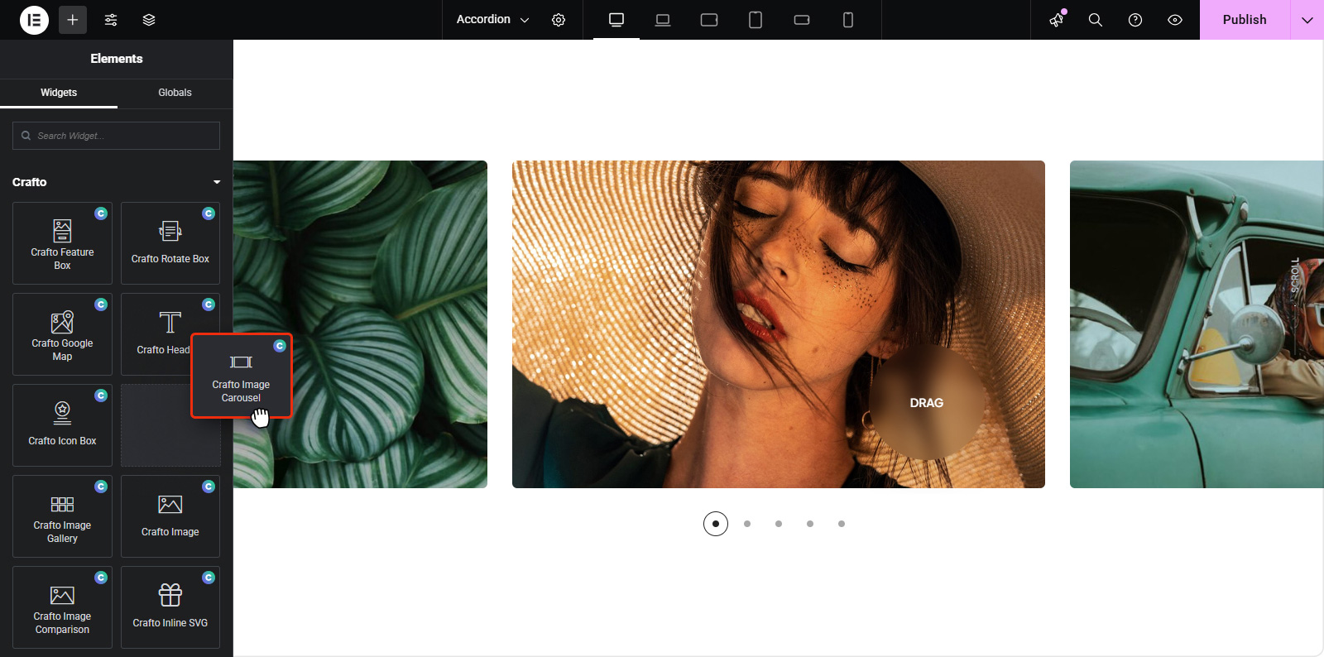
Task: Click the woman with hat carousel image
Action: coord(779,324)
